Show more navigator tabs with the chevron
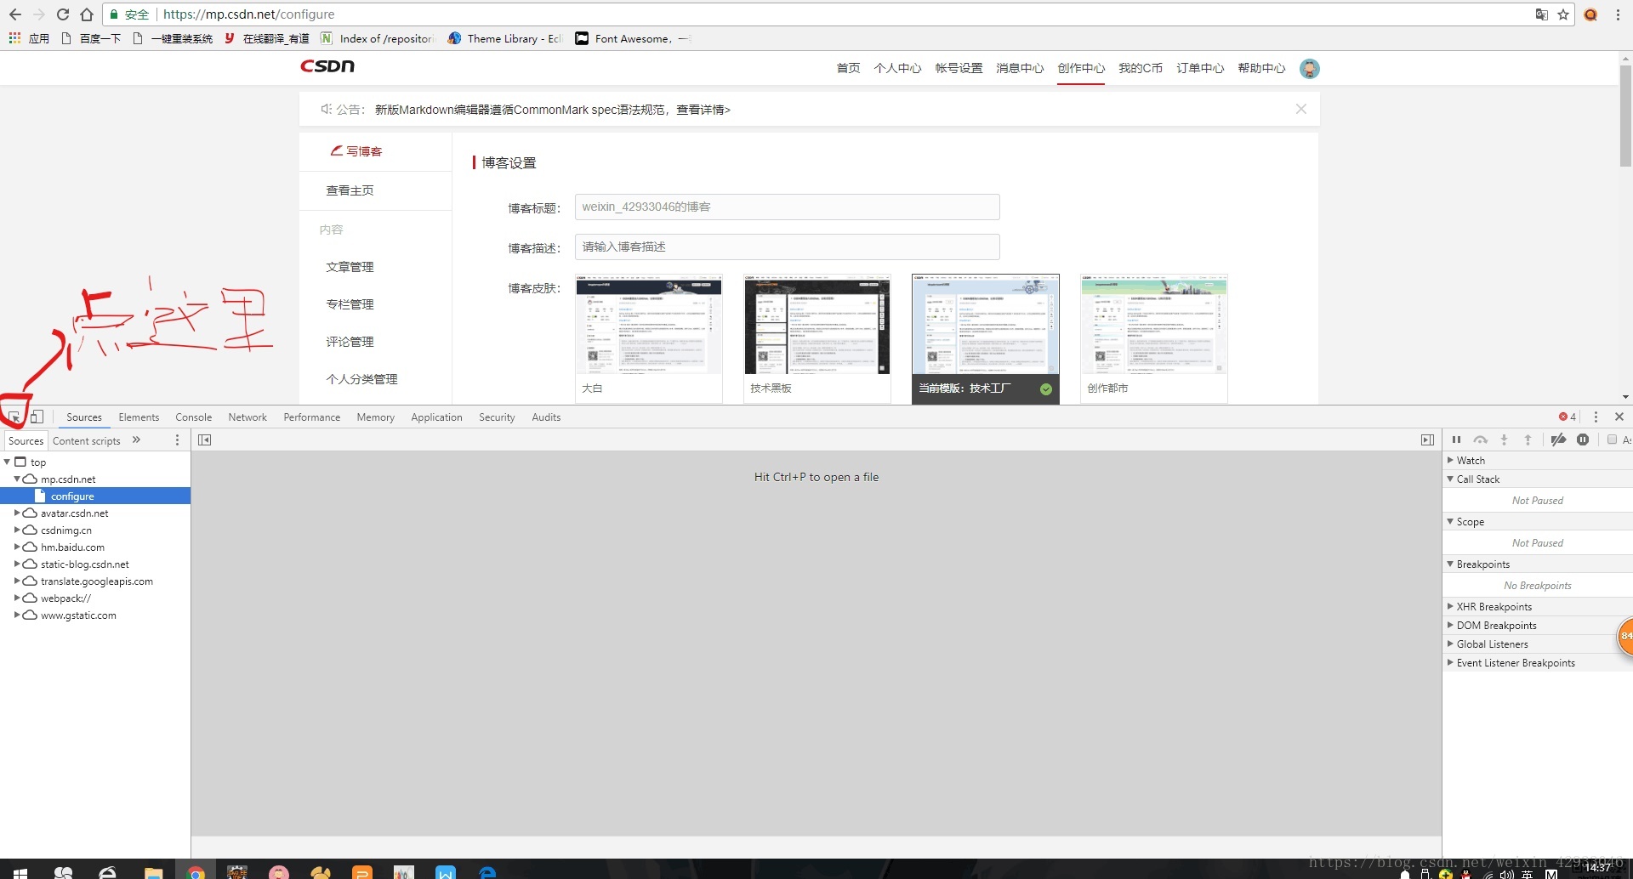Viewport: 1633px width, 879px height. (x=136, y=440)
